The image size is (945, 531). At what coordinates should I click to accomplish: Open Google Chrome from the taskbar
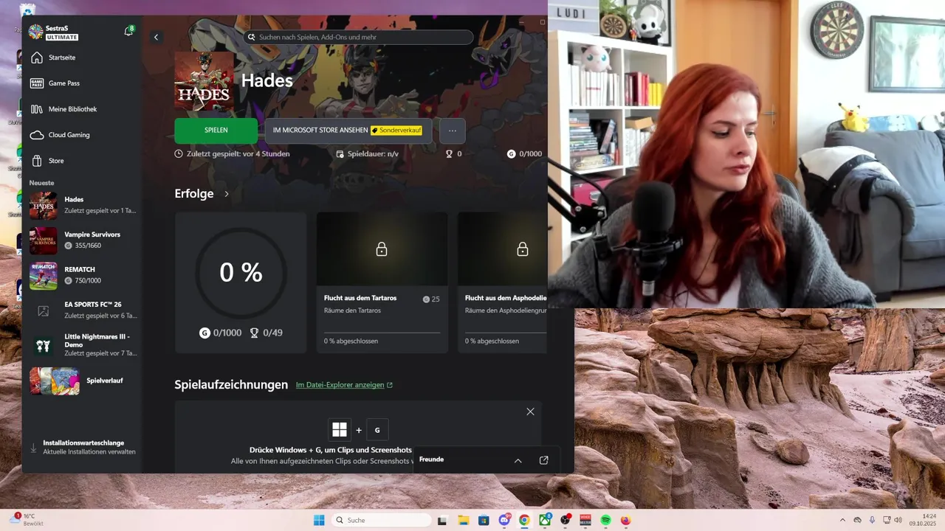pyautogui.click(x=524, y=520)
